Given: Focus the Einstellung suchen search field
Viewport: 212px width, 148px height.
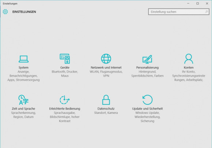Looking at the screenshot, I should pos(179,12).
